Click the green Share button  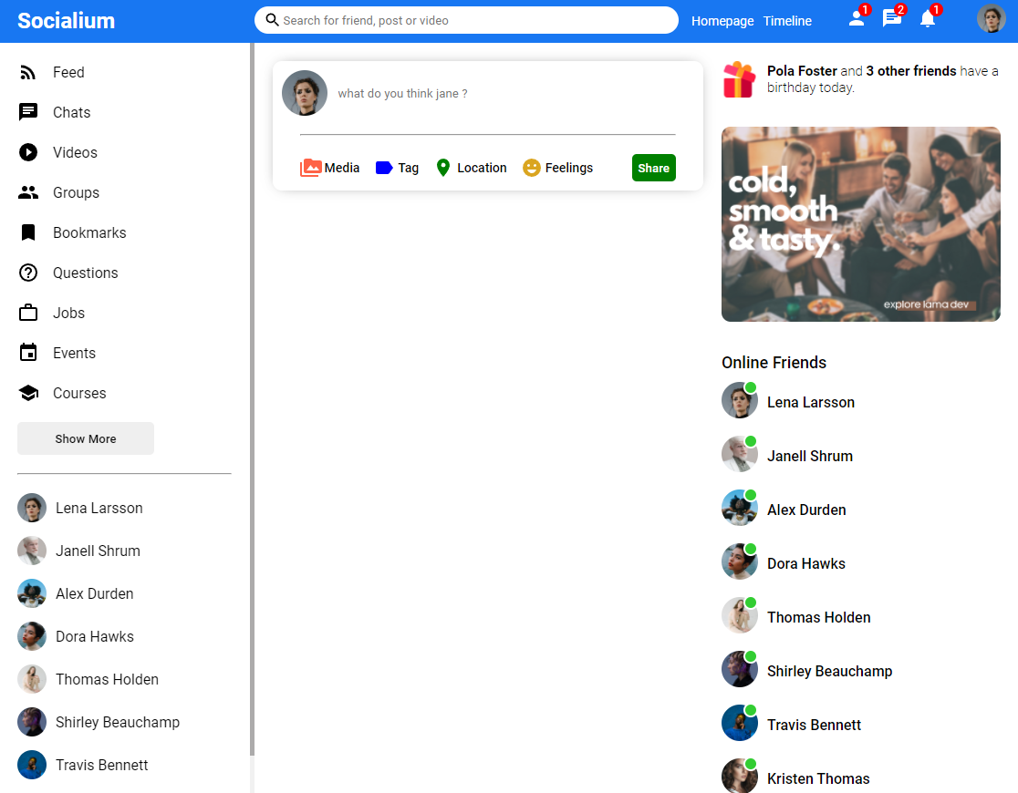tap(654, 168)
